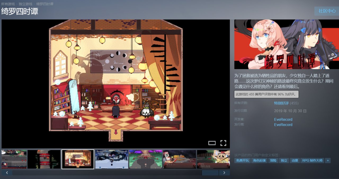Click the right arrow of the thumbnail strip
The image size is (339, 179).
pyautogui.click(x=224, y=173)
